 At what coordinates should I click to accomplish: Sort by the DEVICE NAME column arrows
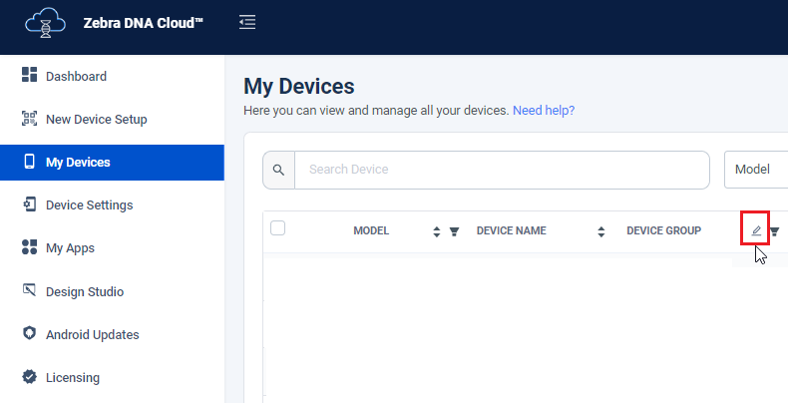pyautogui.click(x=601, y=231)
